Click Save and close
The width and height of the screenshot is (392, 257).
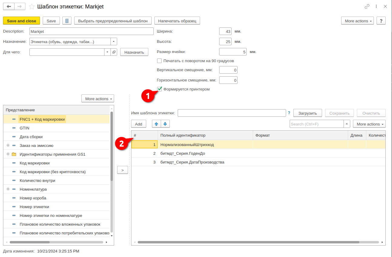21,21
